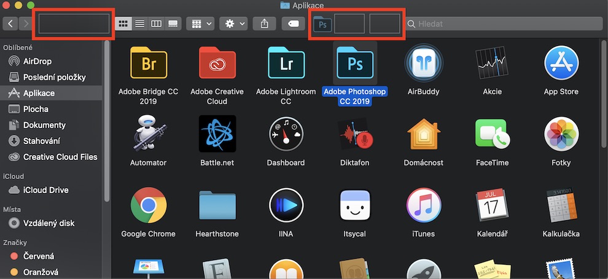The width and height of the screenshot is (608, 279).
Task: Select the Stickies yellow notes icon
Action: coord(492,269)
